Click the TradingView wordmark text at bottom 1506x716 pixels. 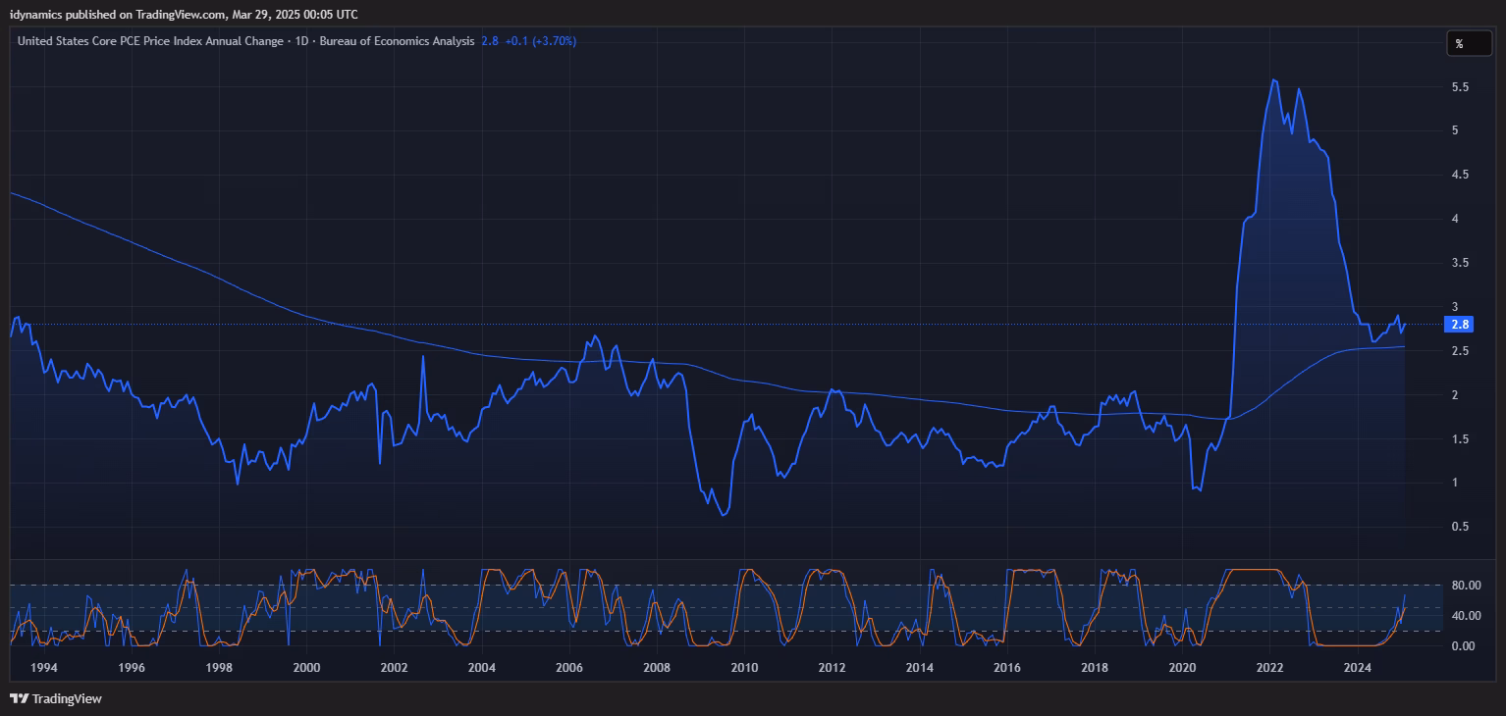tap(67, 699)
